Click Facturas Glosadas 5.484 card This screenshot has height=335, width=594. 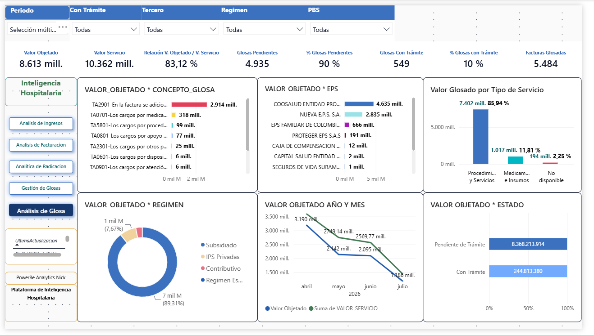point(546,59)
